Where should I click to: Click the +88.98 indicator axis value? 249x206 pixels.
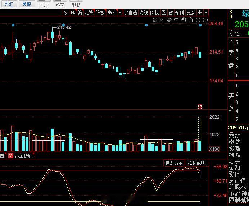coord(221,167)
